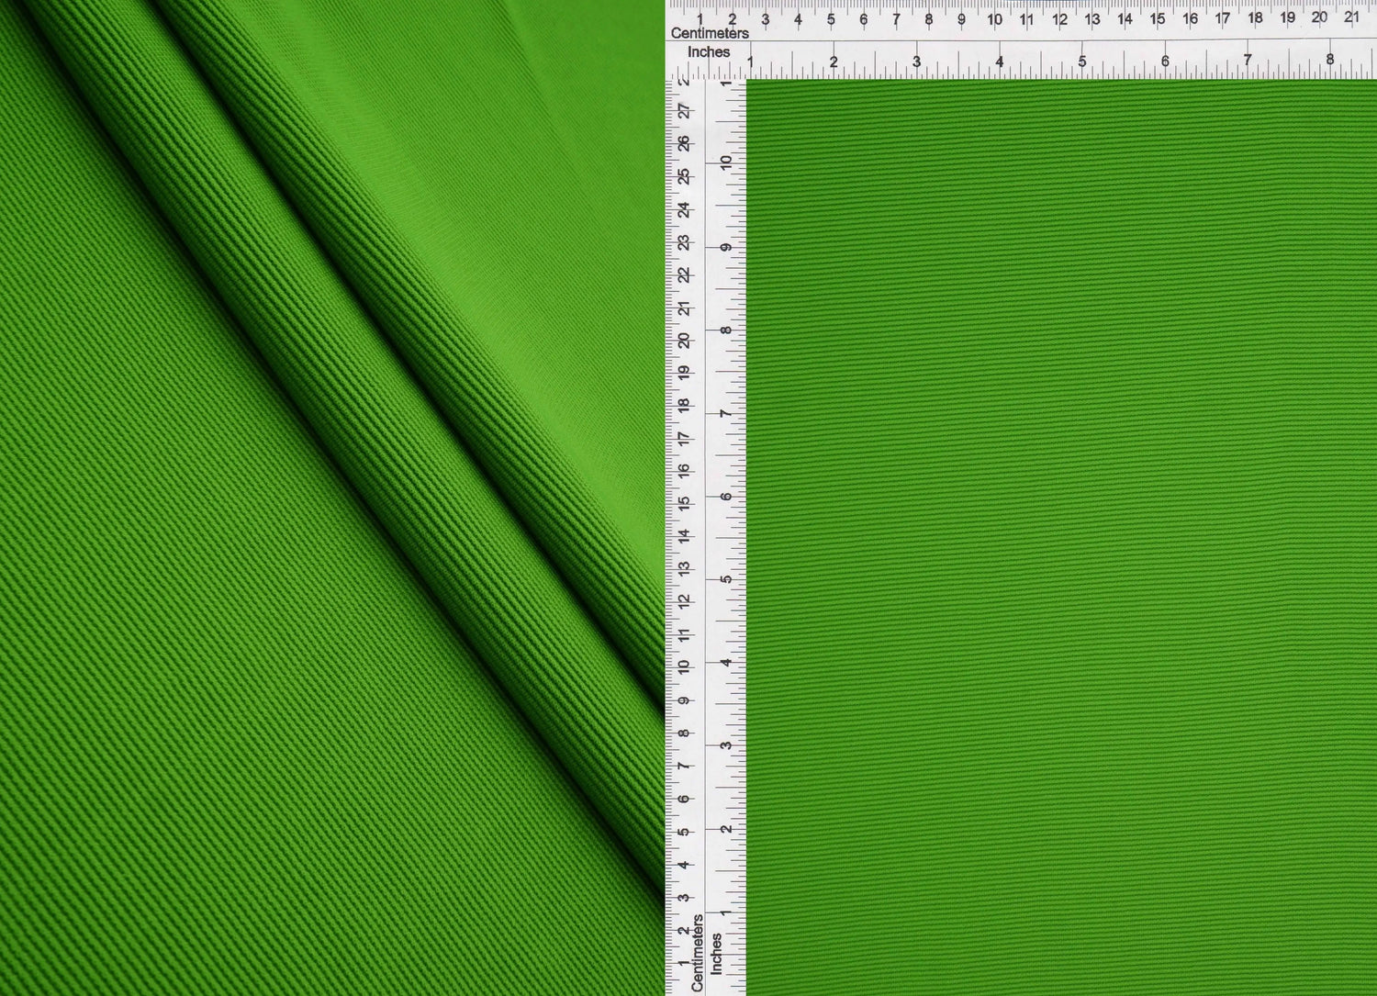Click the 'Inches' label on top ruler
1377x996 pixels.
(709, 52)
